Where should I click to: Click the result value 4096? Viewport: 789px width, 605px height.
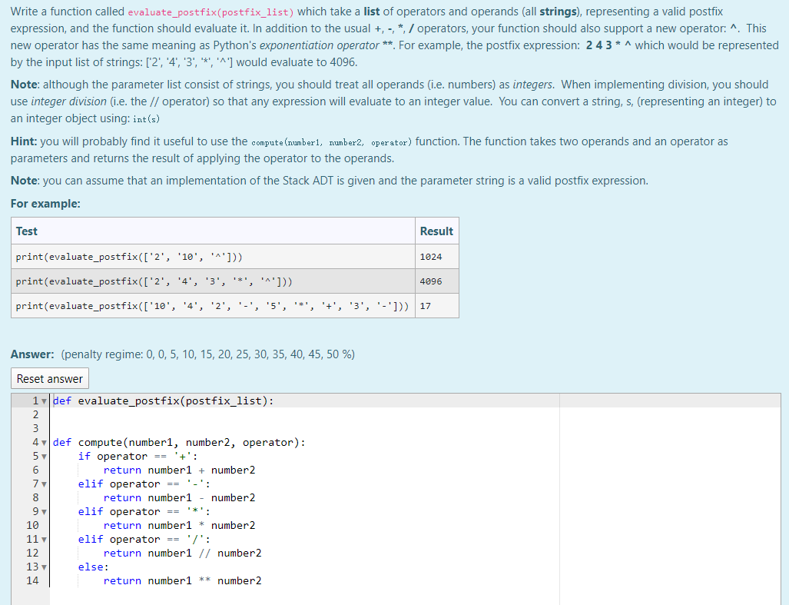[431, 281]
